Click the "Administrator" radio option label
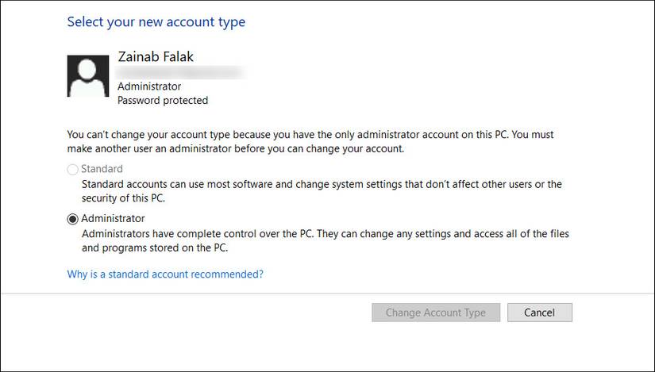This screenshot has width=655, height=372. [114, 218]
